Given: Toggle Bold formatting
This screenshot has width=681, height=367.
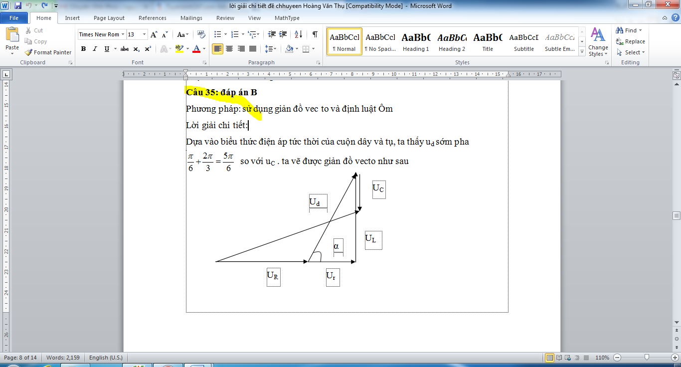Looking at the screenshot, I should (83, 49).
